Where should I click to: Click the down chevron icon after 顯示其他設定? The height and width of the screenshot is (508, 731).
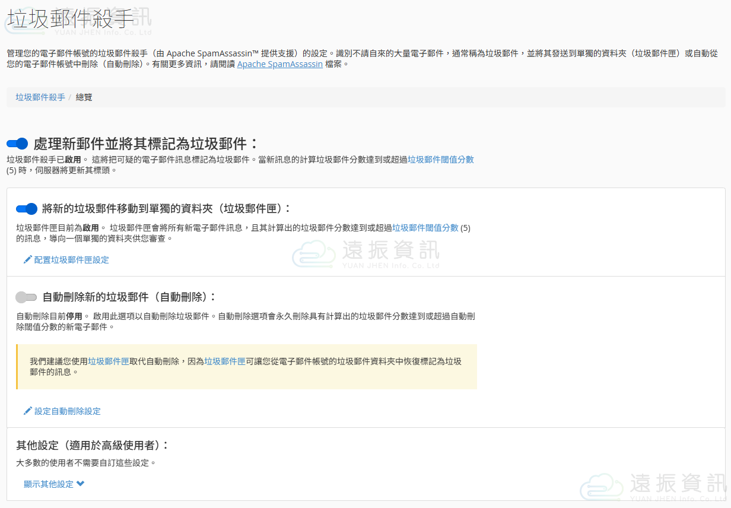[x=81, y=484]
